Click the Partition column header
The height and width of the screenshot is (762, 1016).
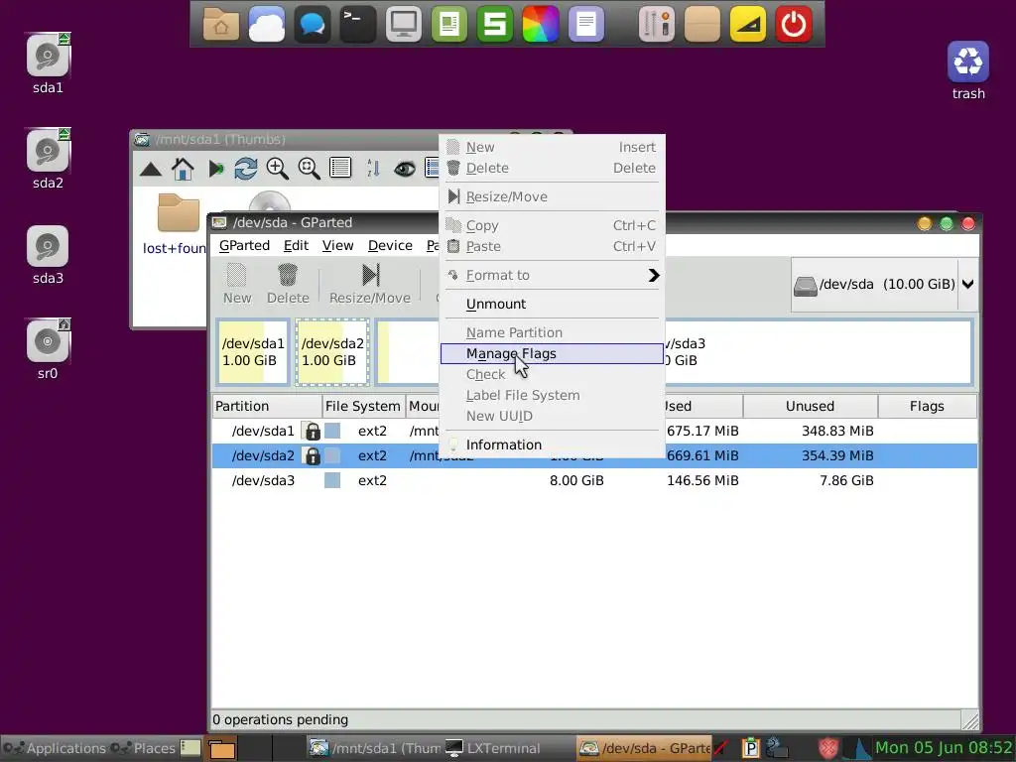coord(267,406)
